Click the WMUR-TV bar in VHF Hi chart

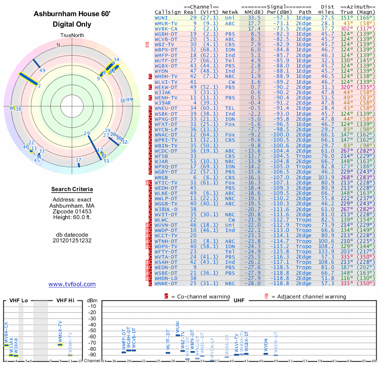pos(60,345)
